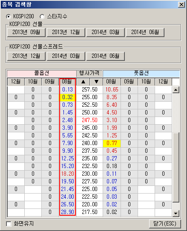Image resolution: width=187 pixels, height=231 pixels.
Task: Select the 스타지수 radio button
Action: [42, 17]
